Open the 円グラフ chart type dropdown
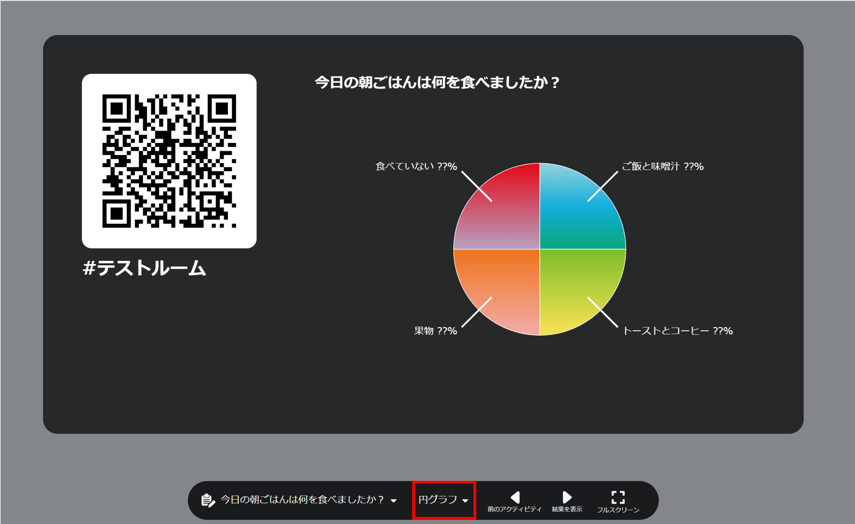The height and width of the screenshot is (524, 855). point(443,500)
